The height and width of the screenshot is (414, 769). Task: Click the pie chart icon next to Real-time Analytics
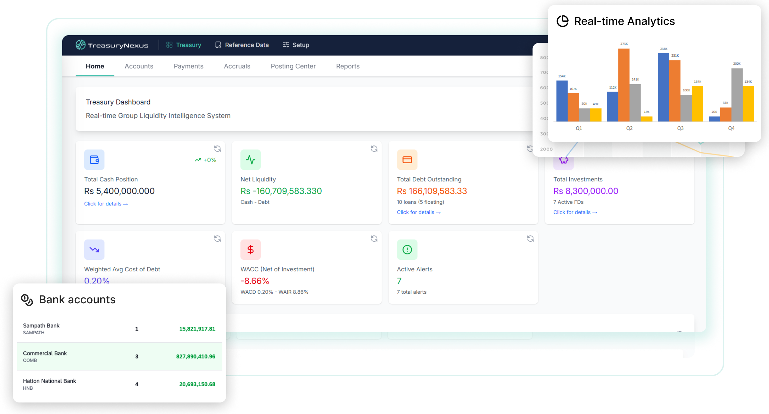point(563,21)
